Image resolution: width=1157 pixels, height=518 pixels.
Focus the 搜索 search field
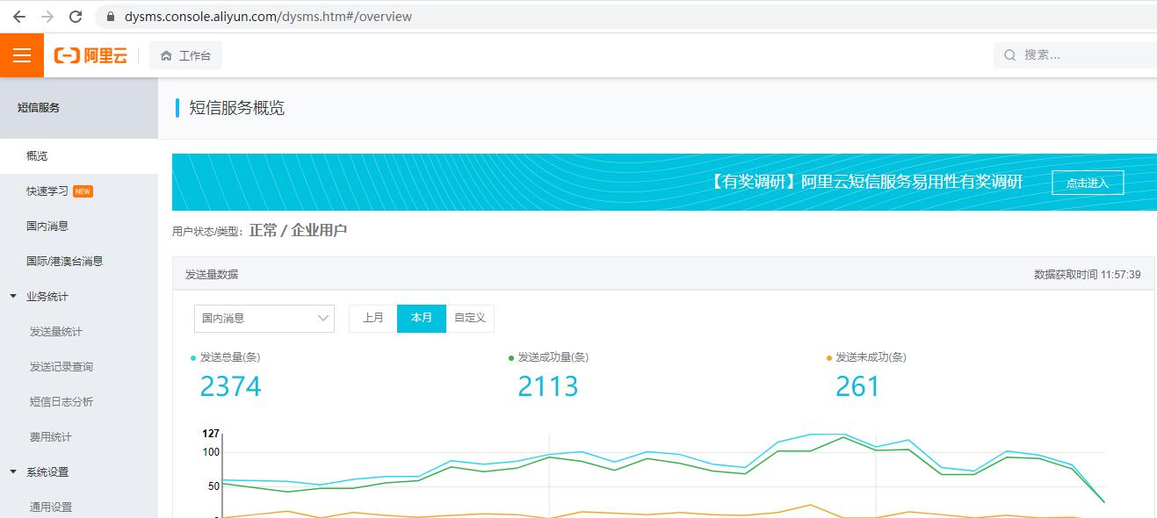click(1075, 54)
